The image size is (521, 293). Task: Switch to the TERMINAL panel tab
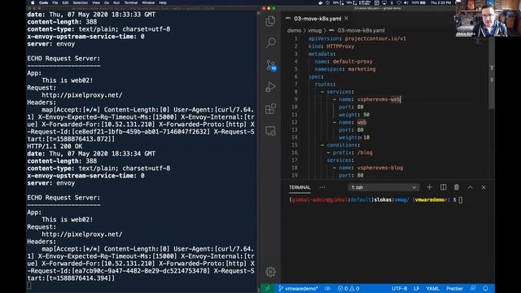(300, 187)
